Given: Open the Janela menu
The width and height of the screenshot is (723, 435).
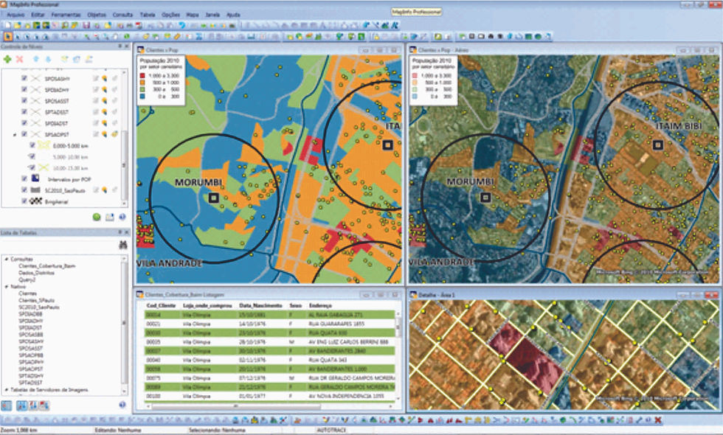Looking at the screenshot, I should pos(212,15).
